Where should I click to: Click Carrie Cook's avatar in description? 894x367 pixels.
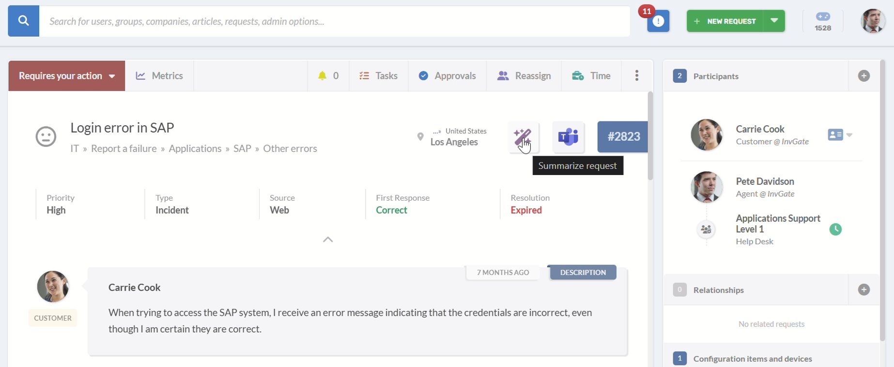[x=53, y=287]
